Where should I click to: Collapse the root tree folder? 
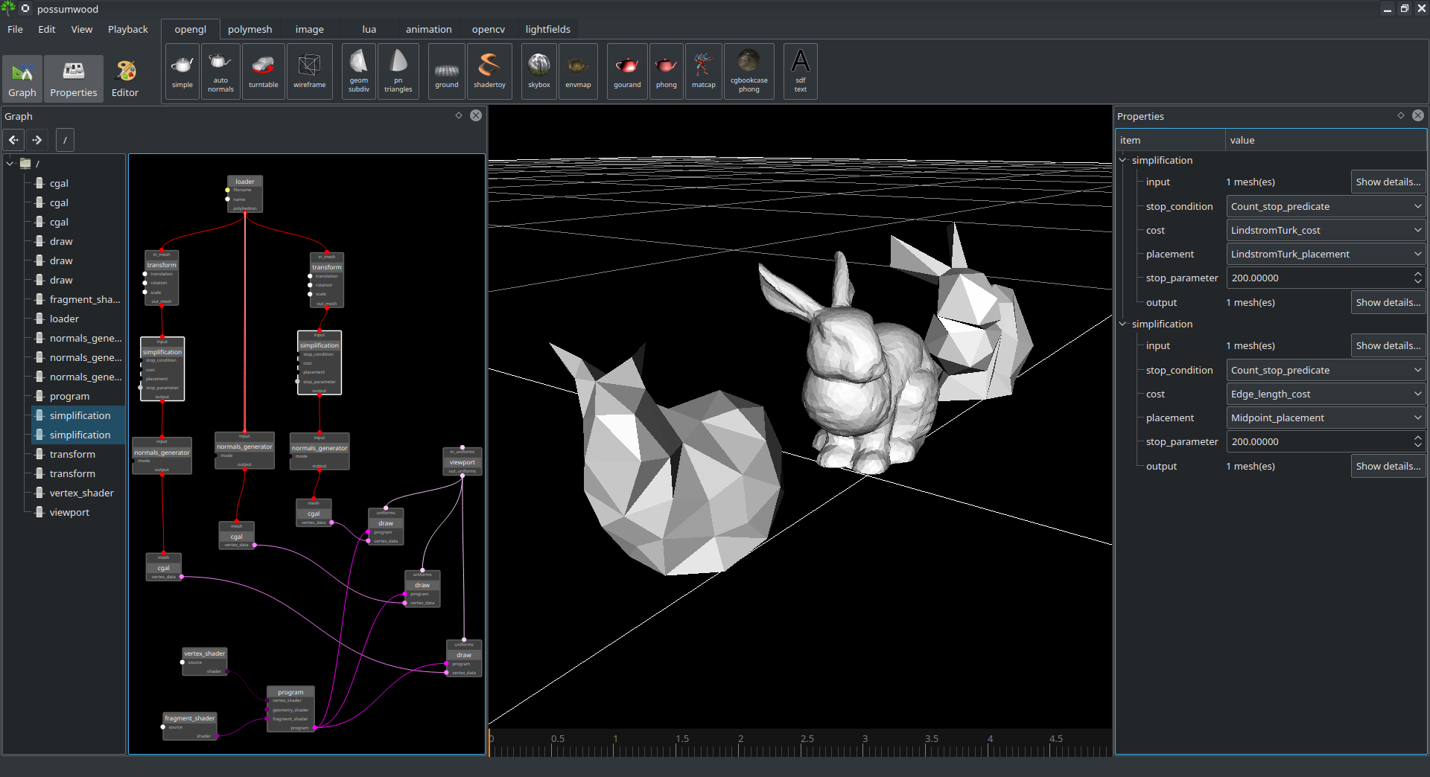pos(10,163)
